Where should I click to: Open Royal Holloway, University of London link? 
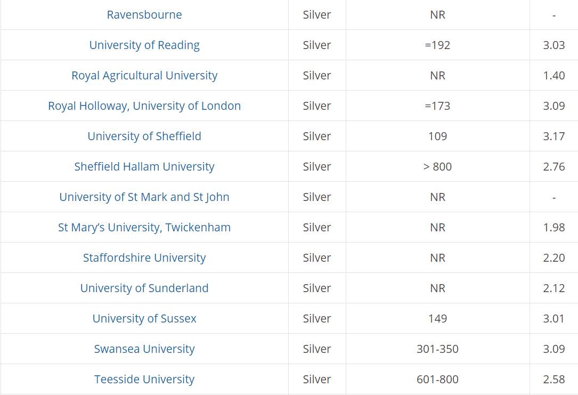point(144,106)
